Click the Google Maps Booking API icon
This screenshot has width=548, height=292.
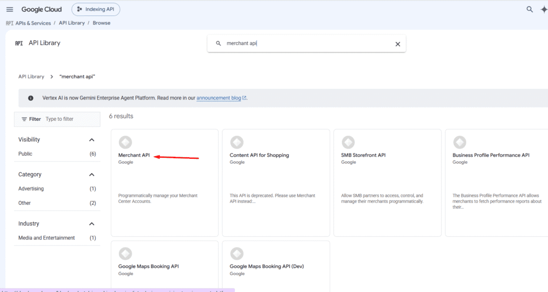point(125,254)
